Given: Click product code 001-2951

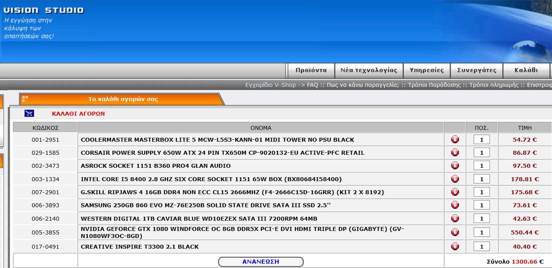Looking at the screenshot, I should (45, 140).
